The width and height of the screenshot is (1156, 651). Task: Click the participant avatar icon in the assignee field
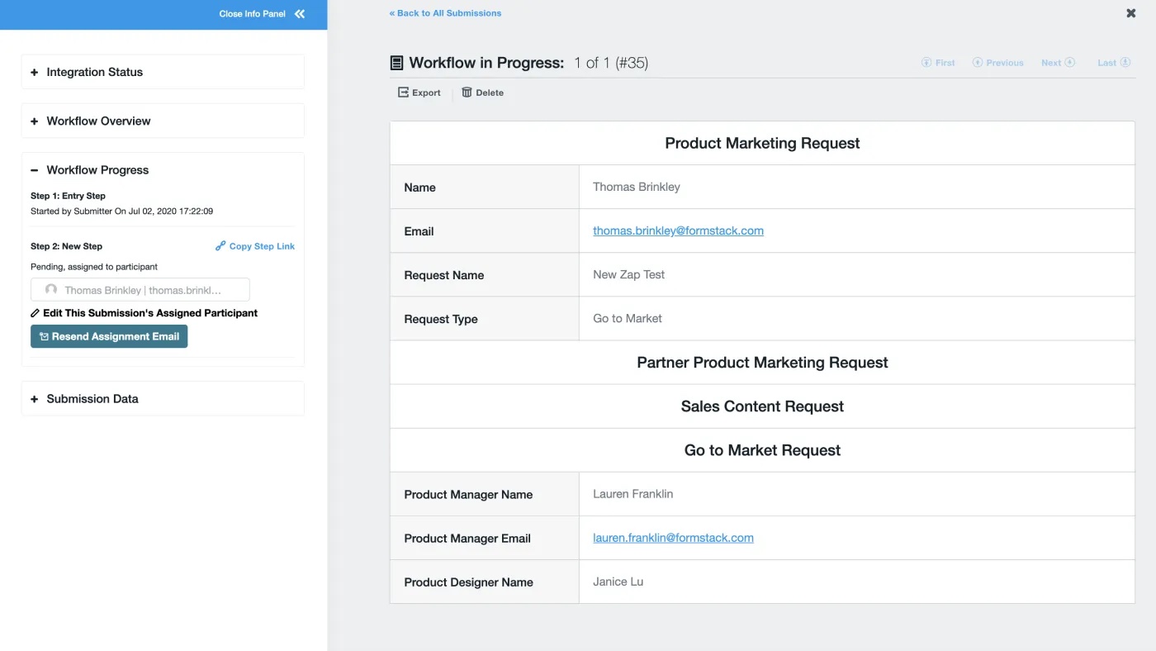coord(50,289)
